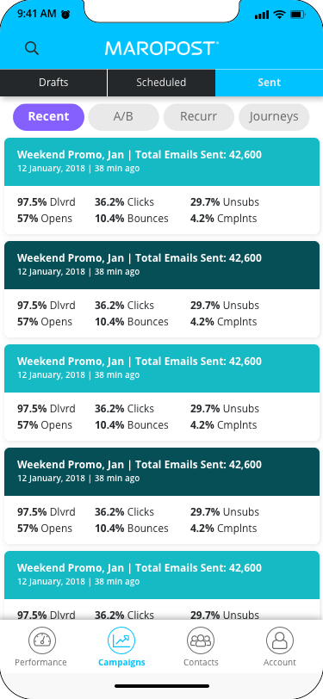Screen dimensions: 323x699
Task: Click the Maropost logo
Action: (x=162, y=48)
